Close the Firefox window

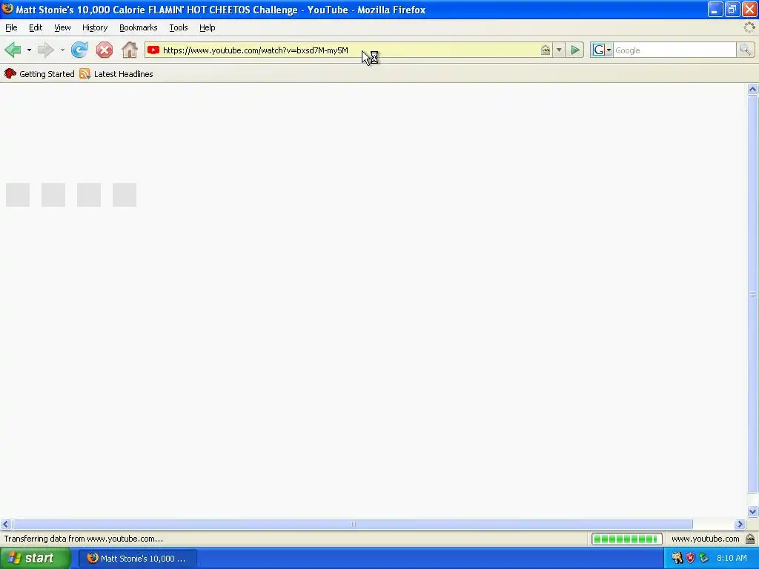tap(749, 9)
